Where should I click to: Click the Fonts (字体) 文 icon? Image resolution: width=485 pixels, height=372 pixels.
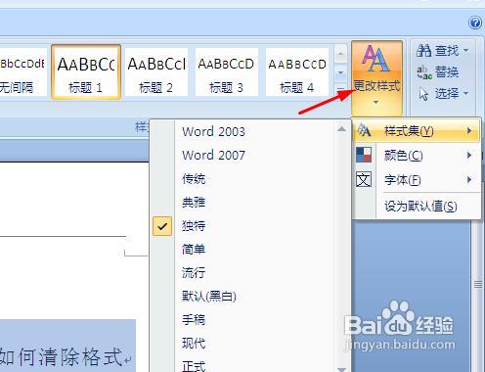pyautogui.click(x=364, y=179)
